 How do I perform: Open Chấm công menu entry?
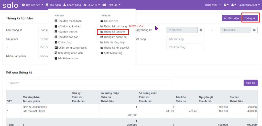click(x=63, y=43)
